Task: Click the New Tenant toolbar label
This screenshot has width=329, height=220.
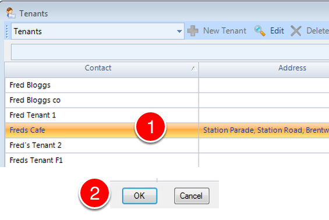Action: [x=225, y=31]
